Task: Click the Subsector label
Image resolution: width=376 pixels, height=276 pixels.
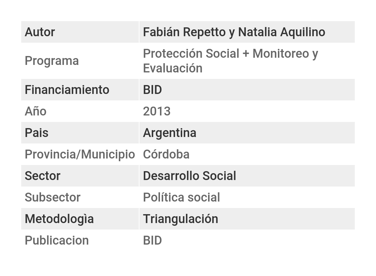Action: 52,197
